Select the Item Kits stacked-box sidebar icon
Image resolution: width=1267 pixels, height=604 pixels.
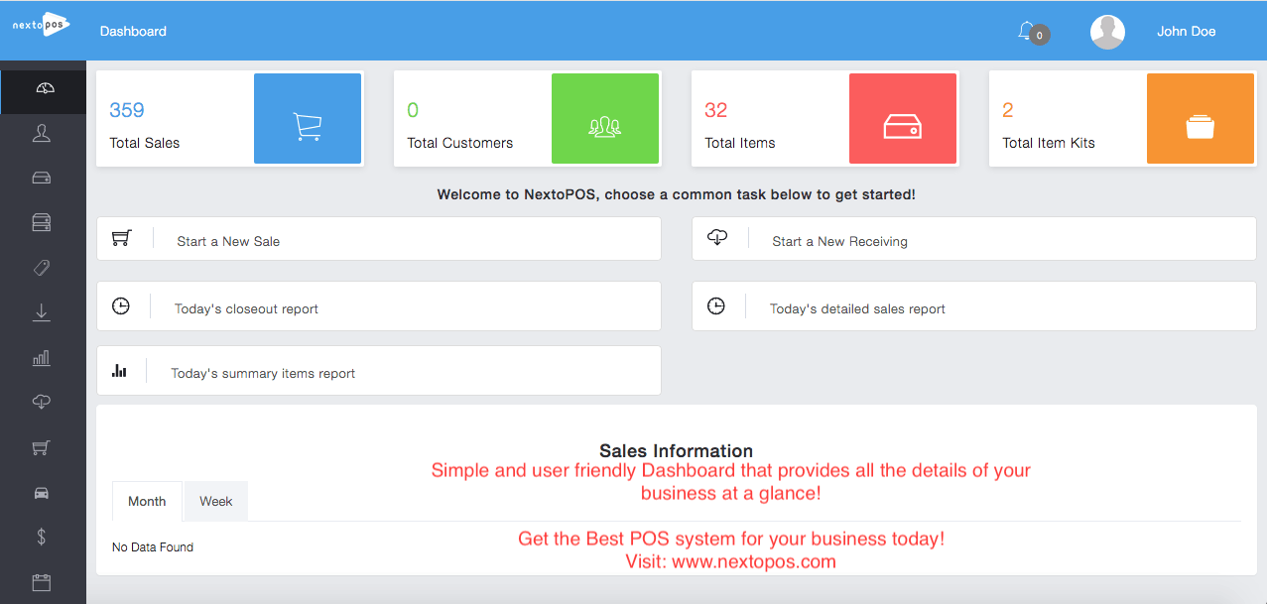(x=42, y=222)
